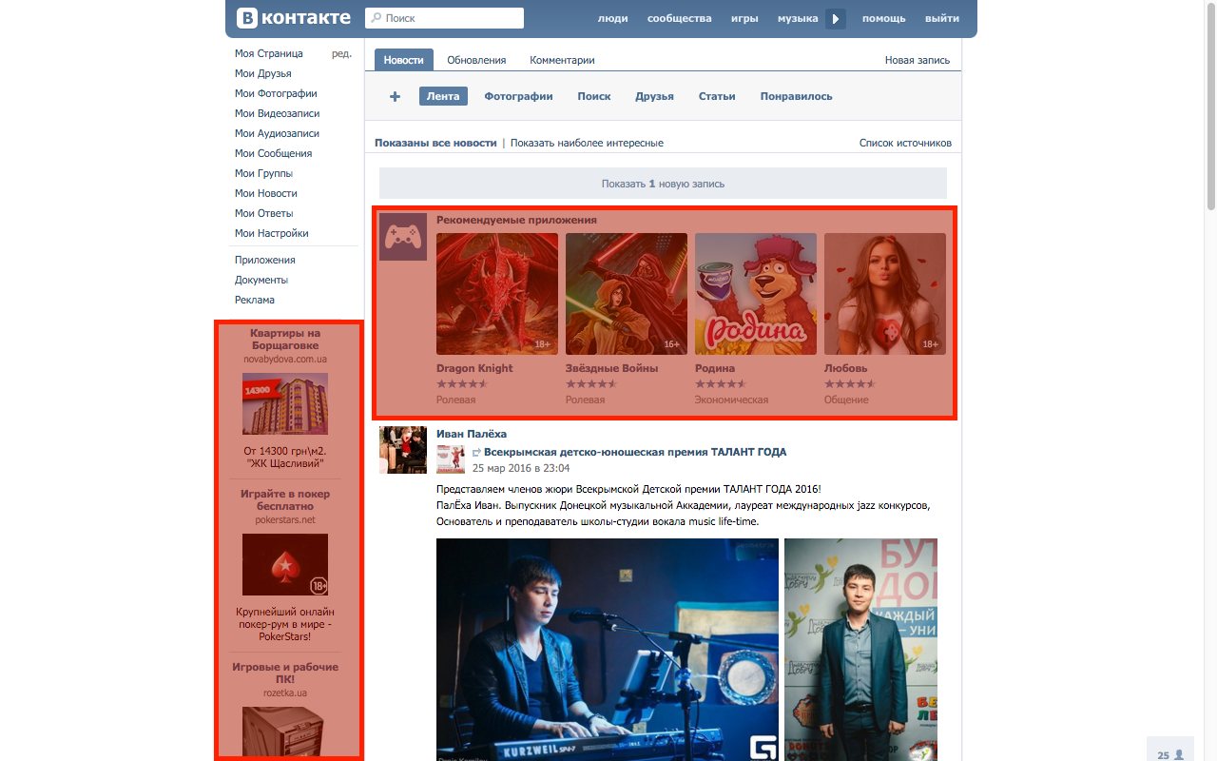Click the small ТАЛАНТ ГОДА group thumbnail
Viewport: 1217px width, 761px height.
tap(451, 459)
